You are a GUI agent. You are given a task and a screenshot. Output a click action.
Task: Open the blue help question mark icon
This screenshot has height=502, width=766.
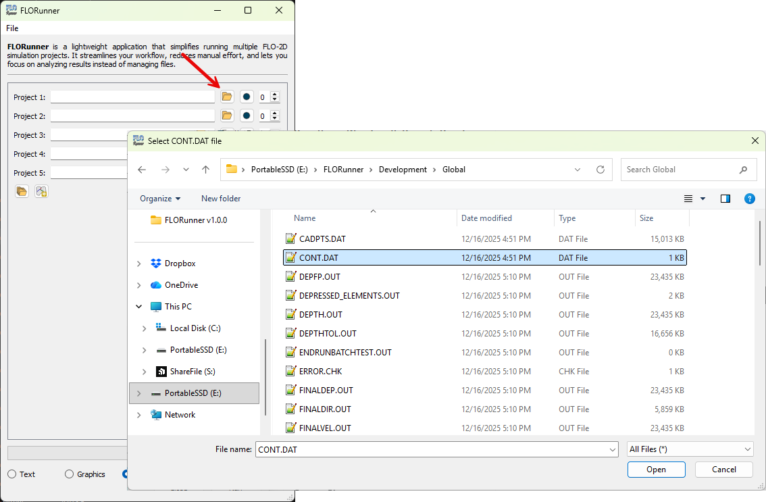[749, 199]
